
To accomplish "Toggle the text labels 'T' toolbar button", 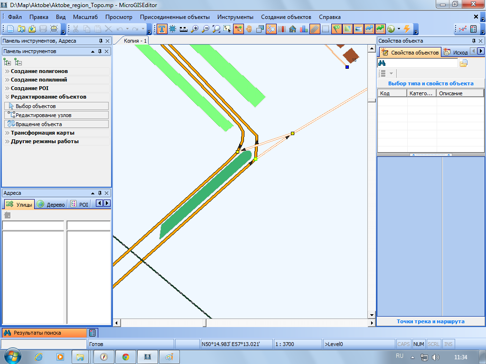I will pyautogui.click(x=162, y=29).
